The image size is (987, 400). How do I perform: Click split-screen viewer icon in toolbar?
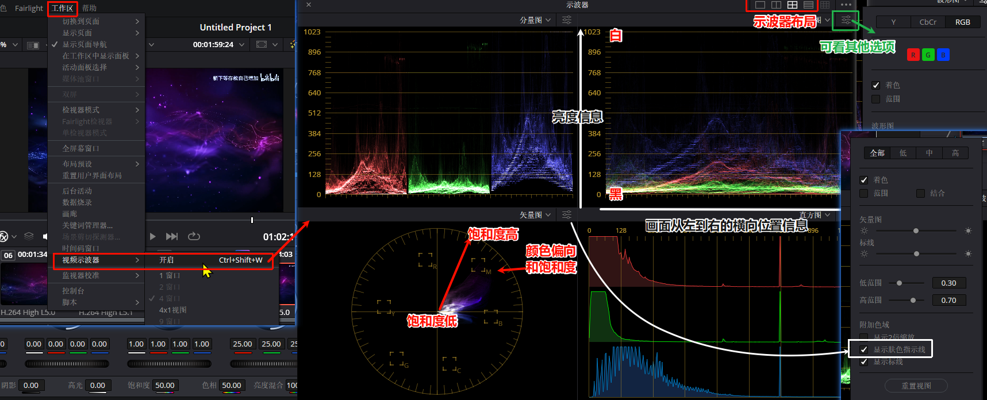[x=33, y=45]
